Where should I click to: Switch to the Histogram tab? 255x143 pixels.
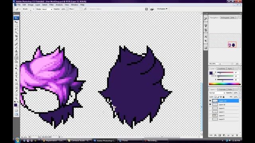point(225,17)
